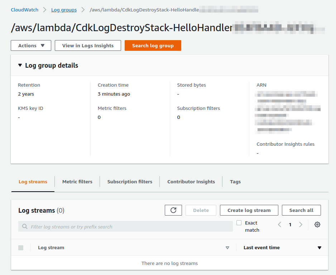Image resolution: width=336 pixels, height=275 pixels.
Task: Open the Tags tab
Action: click(x=235, y=182)
